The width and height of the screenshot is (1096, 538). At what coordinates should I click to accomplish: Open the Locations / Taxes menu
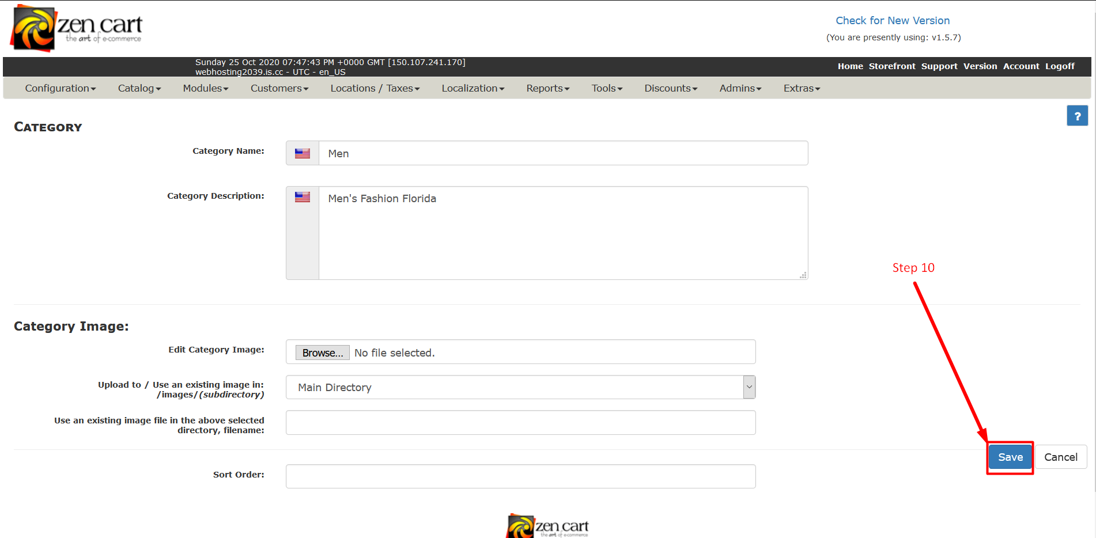click(x=375, y=88)
